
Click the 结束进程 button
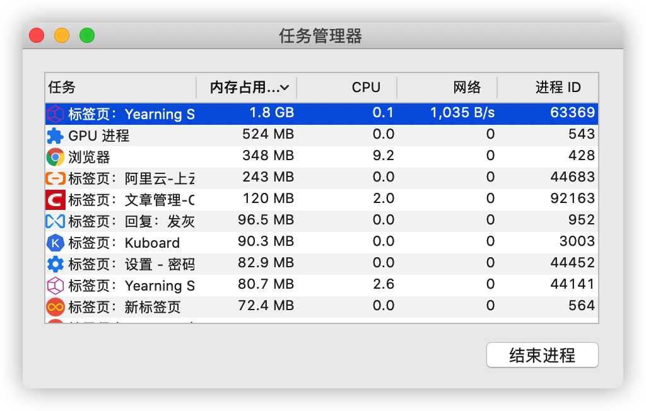pos(542,355)
